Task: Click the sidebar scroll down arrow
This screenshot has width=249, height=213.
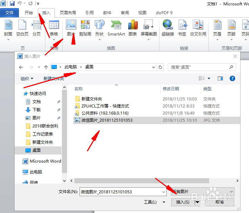Action: click(x=64, y=181)
